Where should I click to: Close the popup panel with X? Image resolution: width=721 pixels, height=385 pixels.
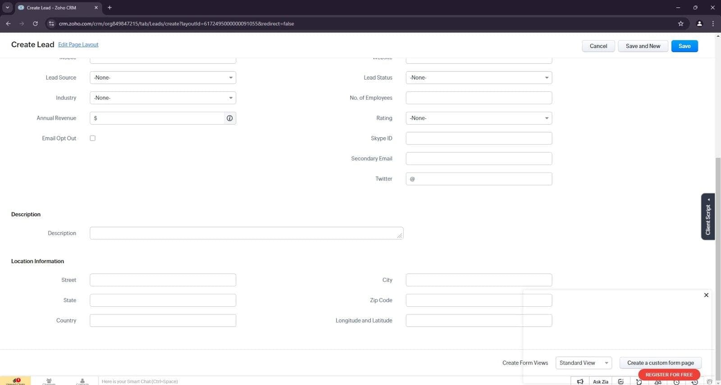[706, 295]
